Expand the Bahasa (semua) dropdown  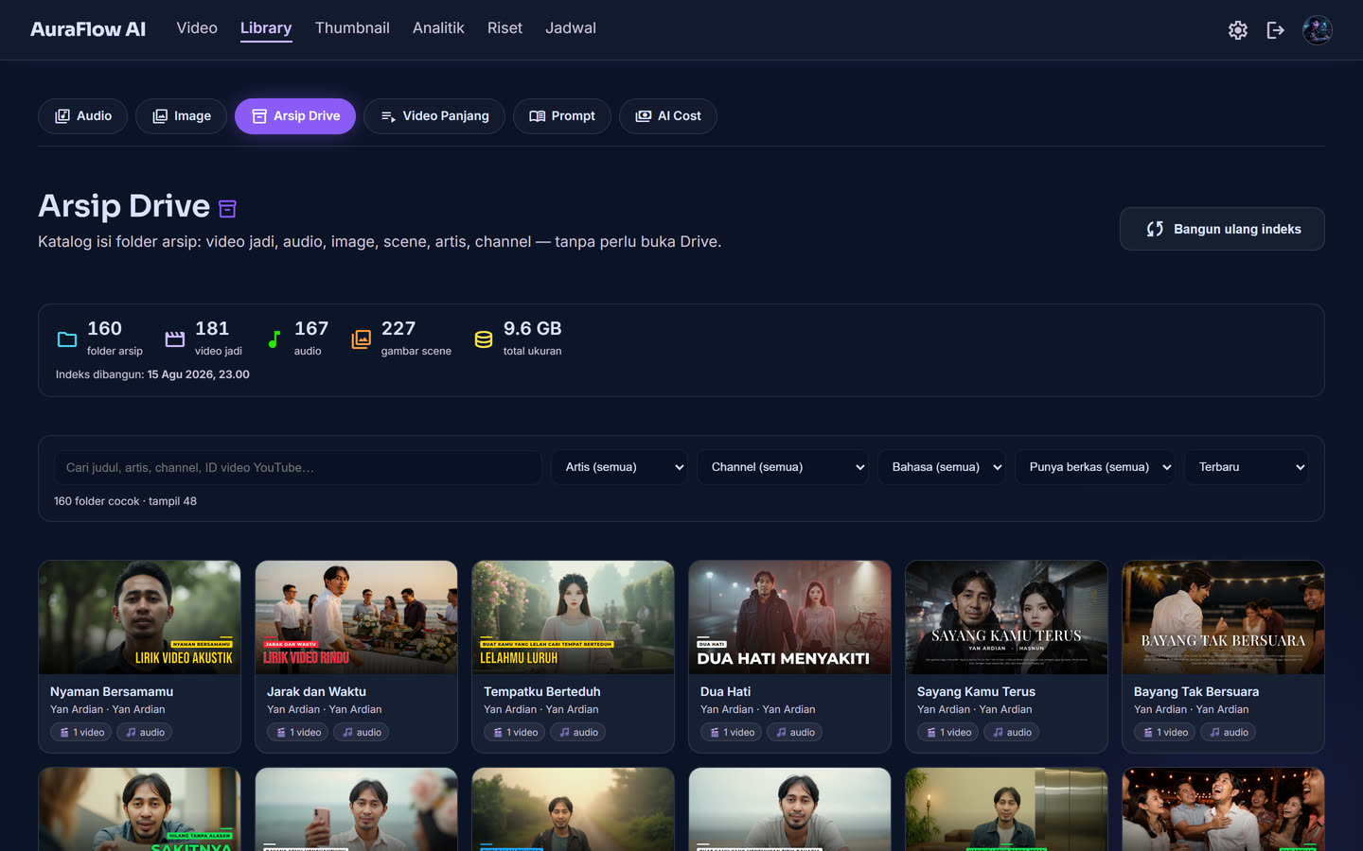click(x=943, y=467)
